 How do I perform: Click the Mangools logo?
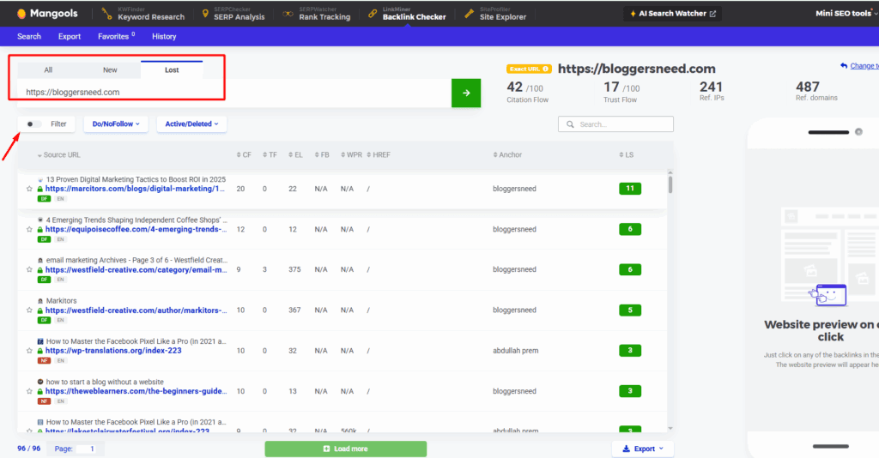tap(48, 14)
